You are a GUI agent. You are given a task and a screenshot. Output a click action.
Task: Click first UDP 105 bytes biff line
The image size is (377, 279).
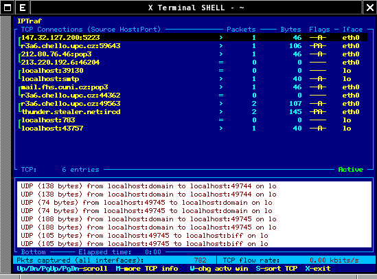tap(144, 236)
